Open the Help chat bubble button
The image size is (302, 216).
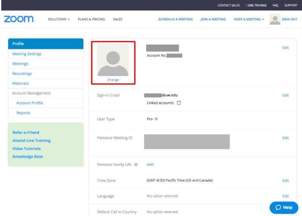[x=284, y=208]
